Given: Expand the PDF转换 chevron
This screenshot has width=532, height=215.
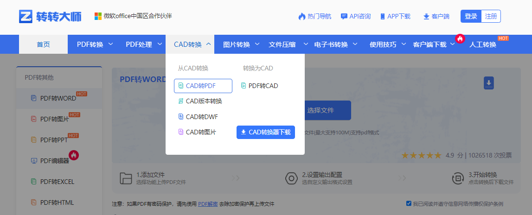Looking at the screenshot, I should point(110,44).
